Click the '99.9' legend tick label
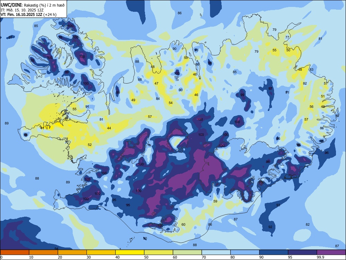Image resolution: width=346 pixels, height=260 pixels. (320, 257)
